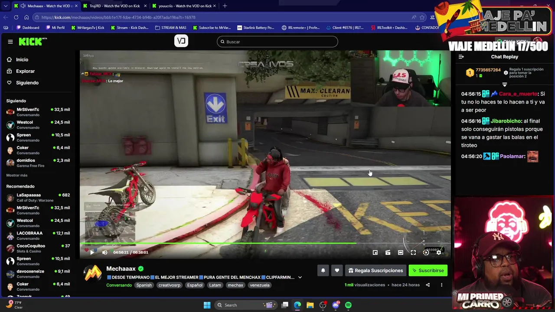Toggle notification bell for Mechaaax
This screenshot has width=555, height=312.
coord(323,270)
